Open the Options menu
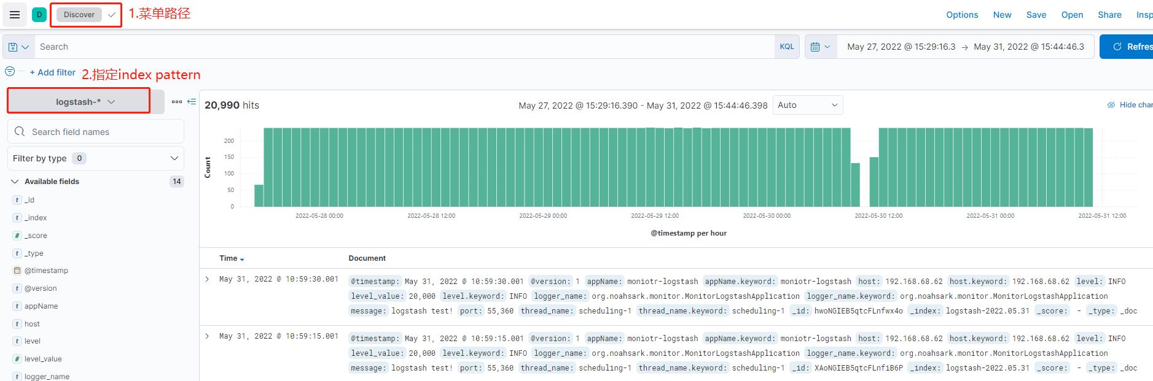This screenshot has width=1153, height=381. [962, 15]
